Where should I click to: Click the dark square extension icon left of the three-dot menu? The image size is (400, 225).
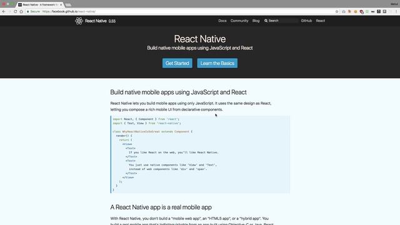384,11
